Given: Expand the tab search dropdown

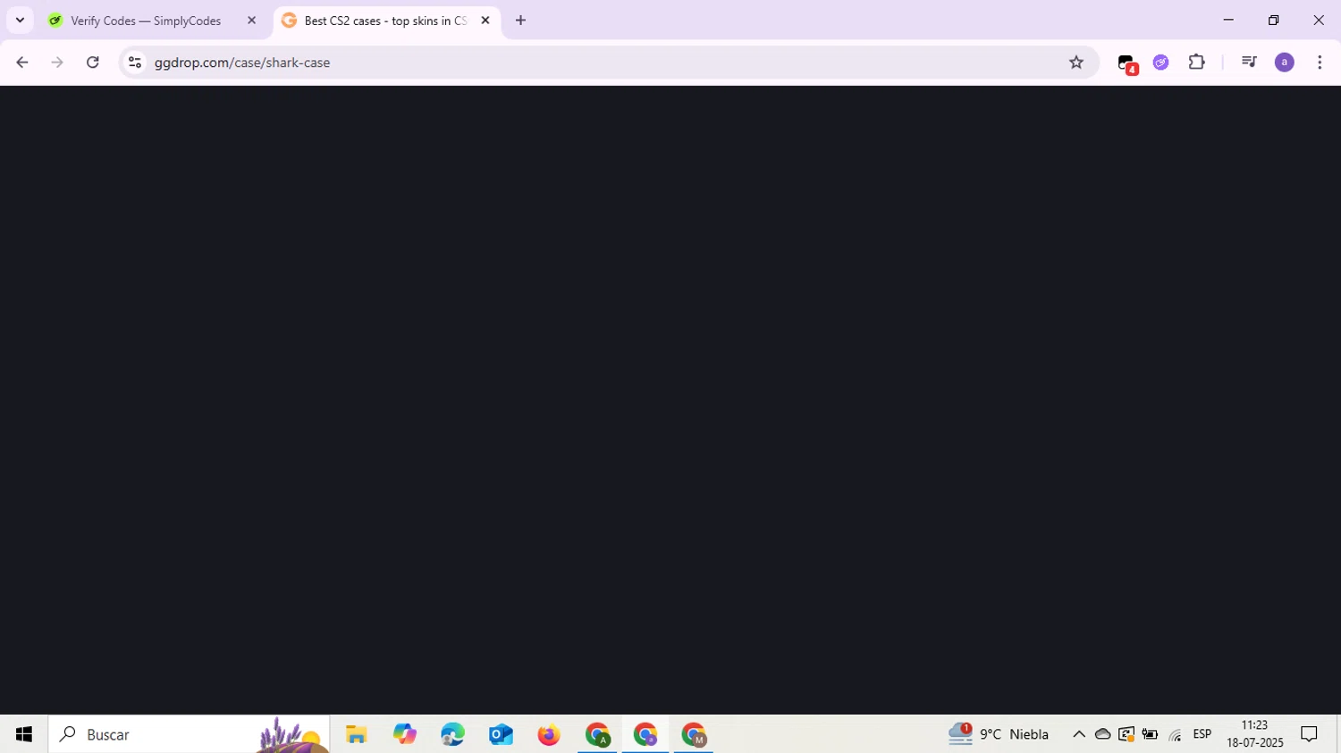Looking at the screenshot, I should (x=20, y=20).
